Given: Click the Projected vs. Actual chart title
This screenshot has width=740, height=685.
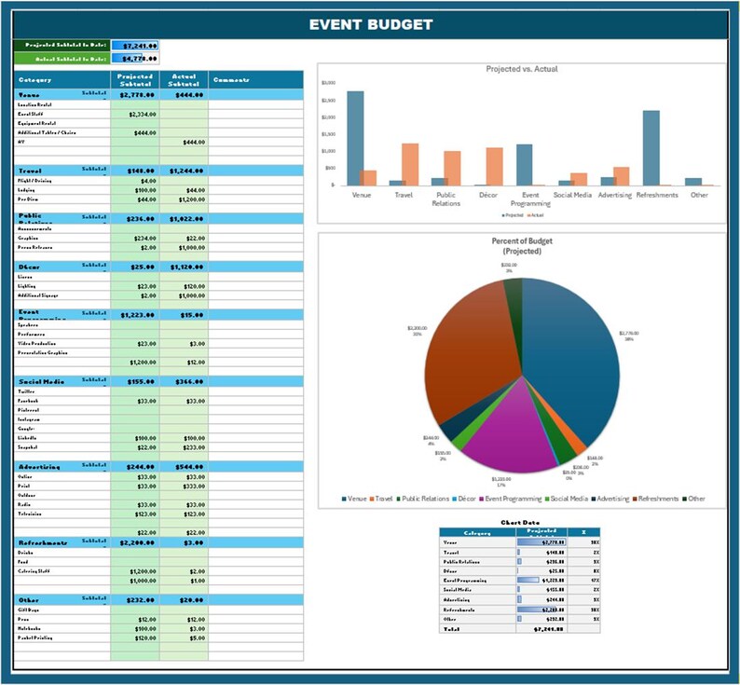Looking at the screenshot, I should pos(522,69).
